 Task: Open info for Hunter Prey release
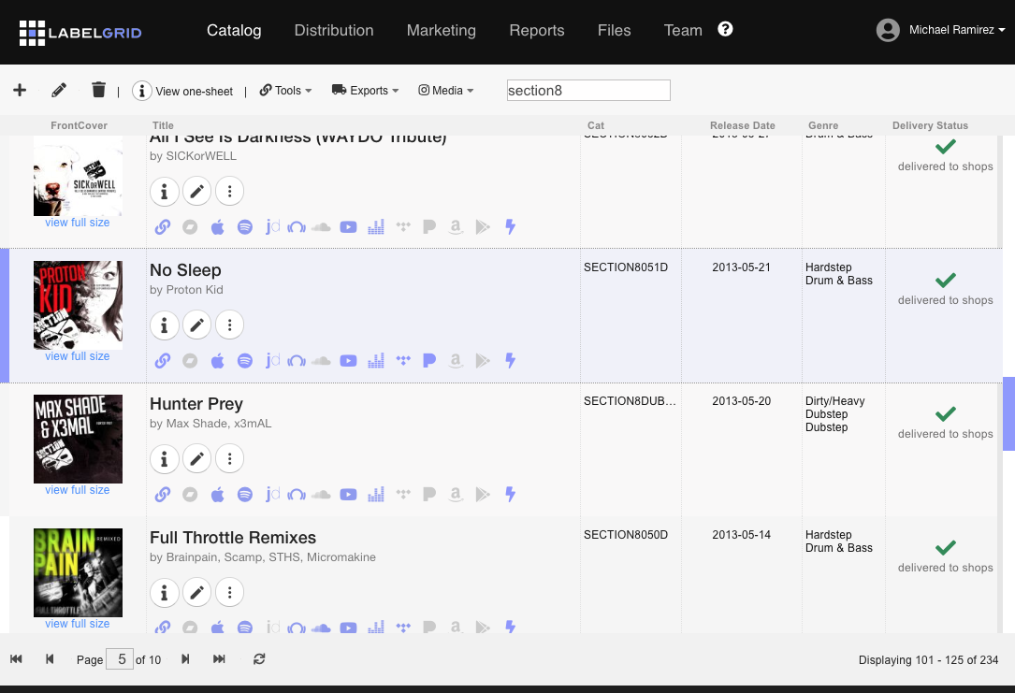[x=165, y=459]
